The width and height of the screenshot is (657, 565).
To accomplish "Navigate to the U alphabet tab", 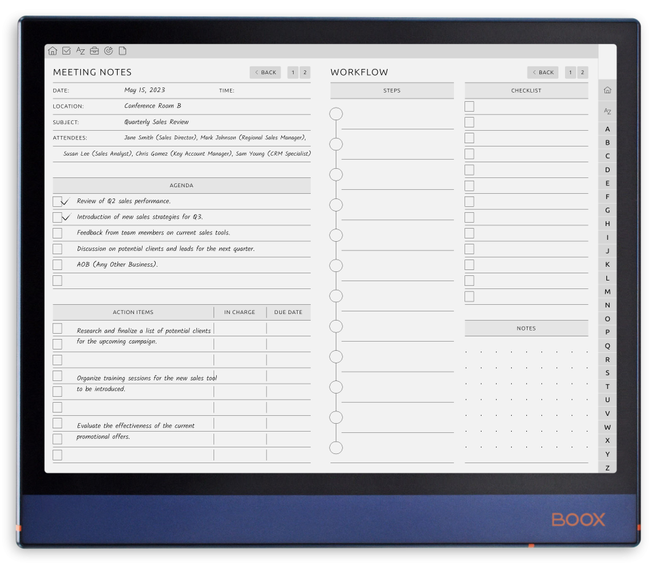I will coord(608,400).
